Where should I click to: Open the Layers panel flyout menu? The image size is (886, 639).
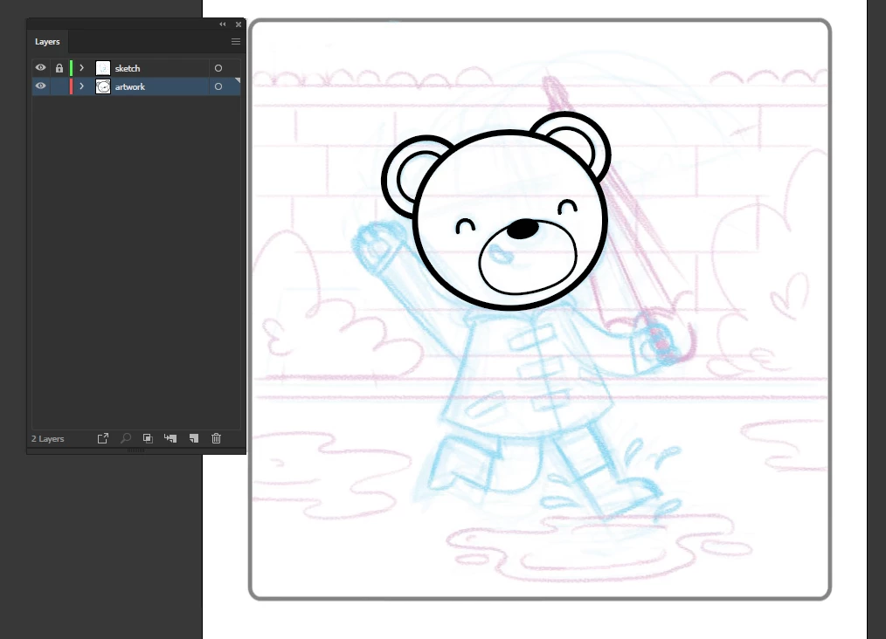tap(236, 41)
